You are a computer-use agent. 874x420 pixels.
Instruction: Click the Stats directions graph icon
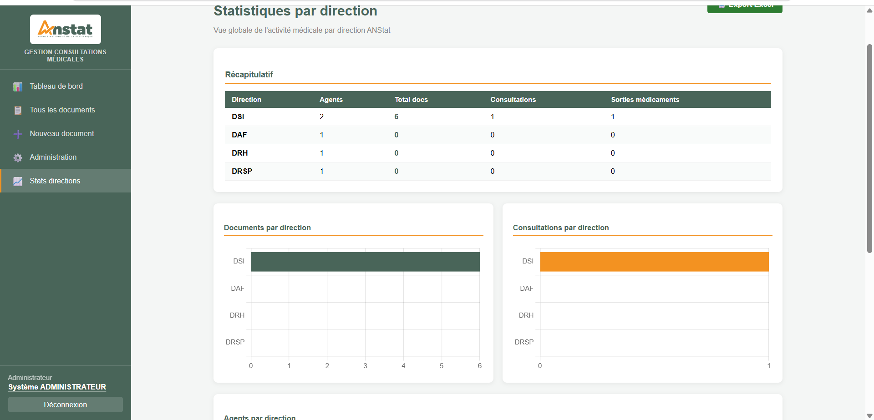pyautogui.click(x=18, y=181)
